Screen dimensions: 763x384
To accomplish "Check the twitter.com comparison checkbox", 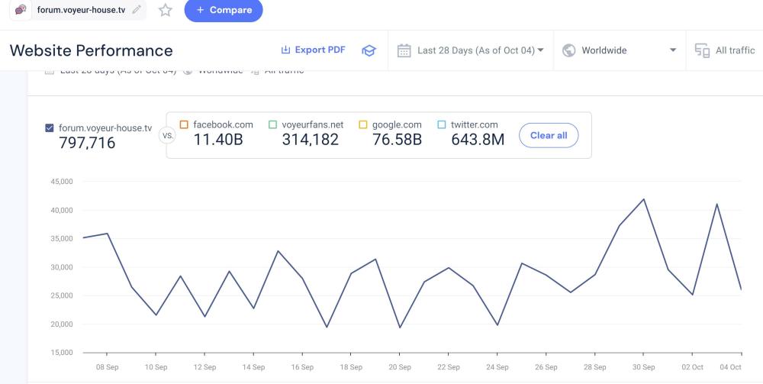I will (441, 125).
